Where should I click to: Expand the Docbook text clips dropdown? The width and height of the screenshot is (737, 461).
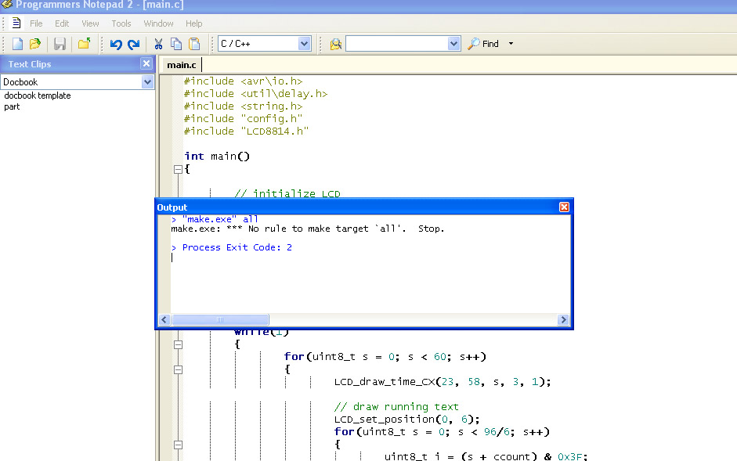point(147,82)
